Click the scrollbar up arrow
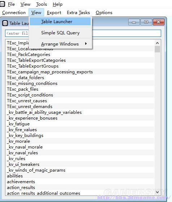This screenshot has width=172, height=202. point(157,43)
